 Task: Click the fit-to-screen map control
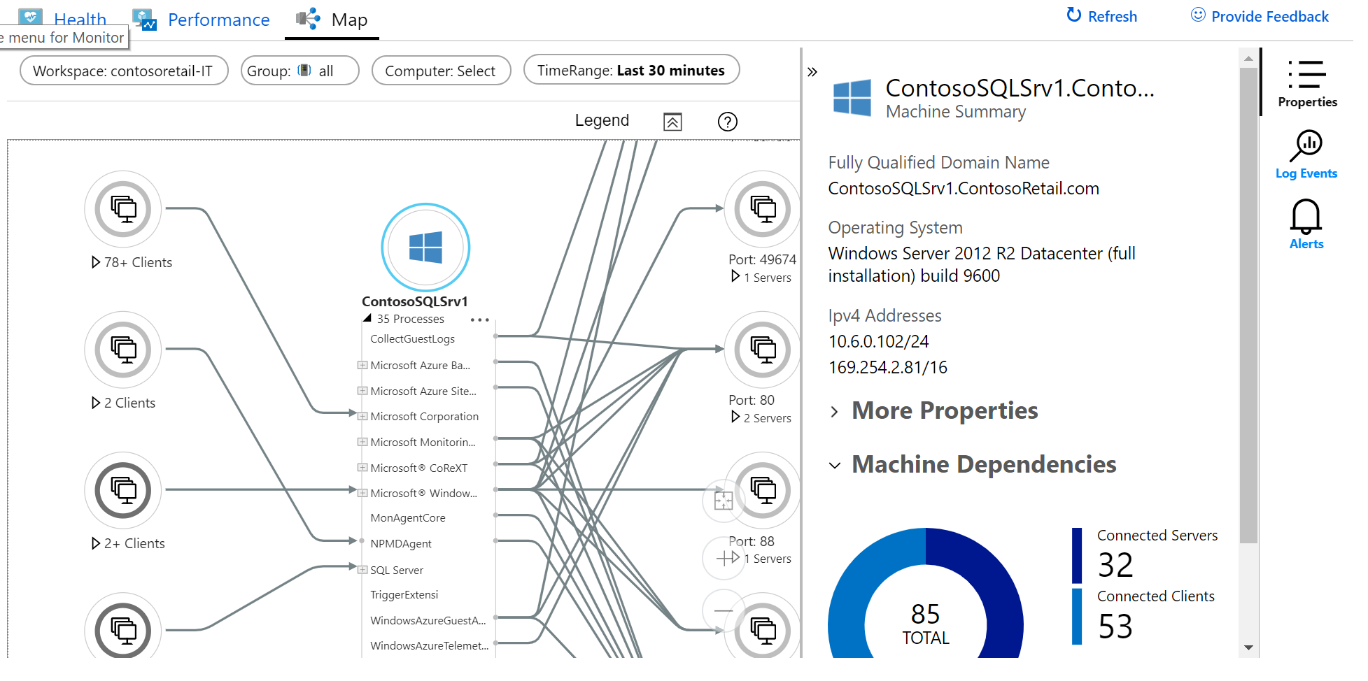[724, 501]
